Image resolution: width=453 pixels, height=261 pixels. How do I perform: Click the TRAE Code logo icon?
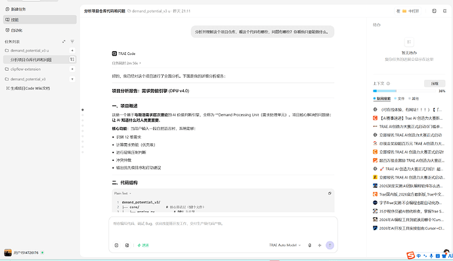click(114, 54)
